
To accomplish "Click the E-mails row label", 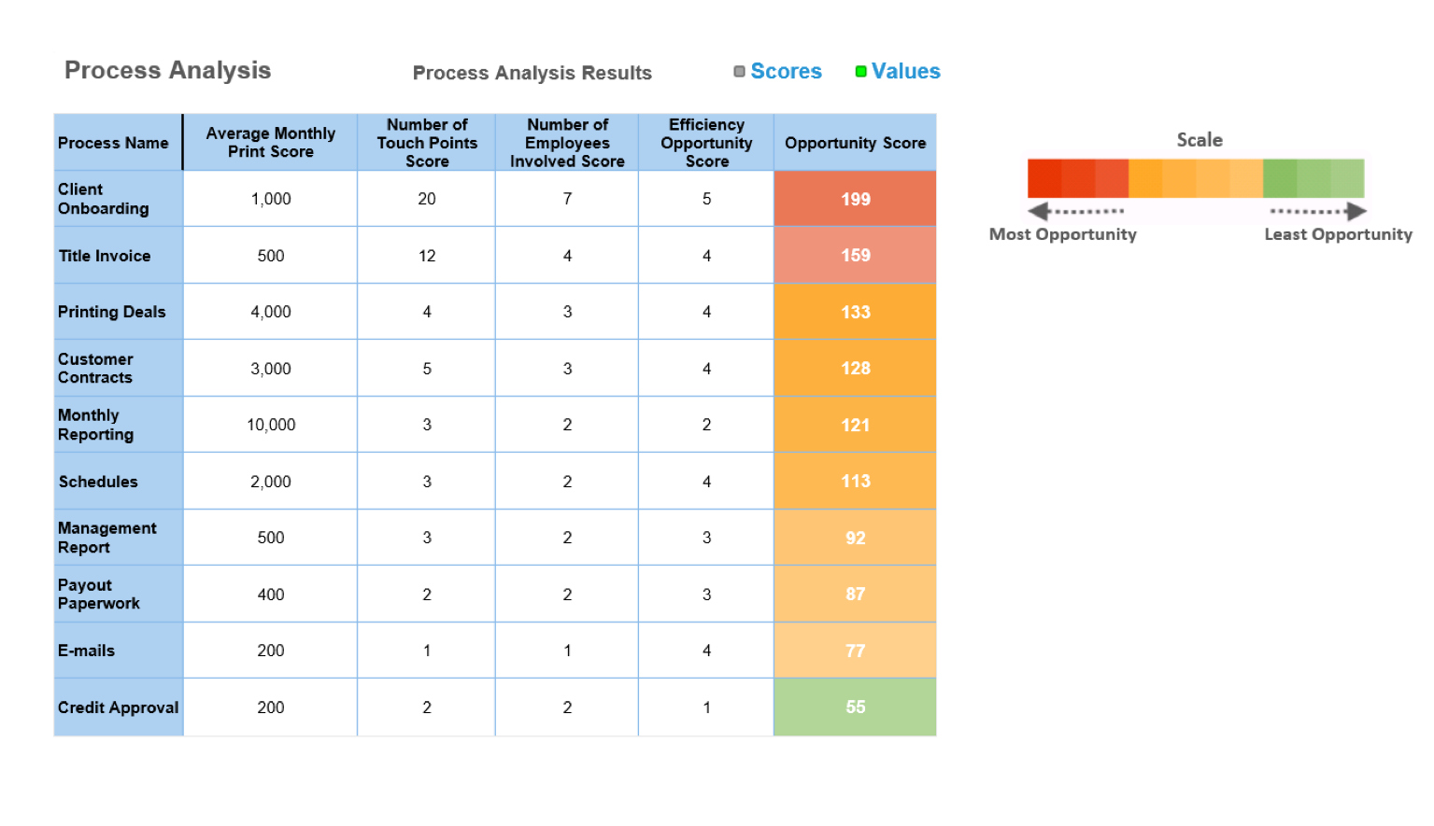I will 86,651.
